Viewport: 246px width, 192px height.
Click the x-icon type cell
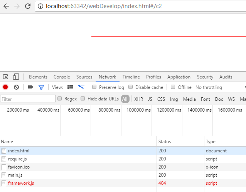pyautogui.click(x=212, y=167)
